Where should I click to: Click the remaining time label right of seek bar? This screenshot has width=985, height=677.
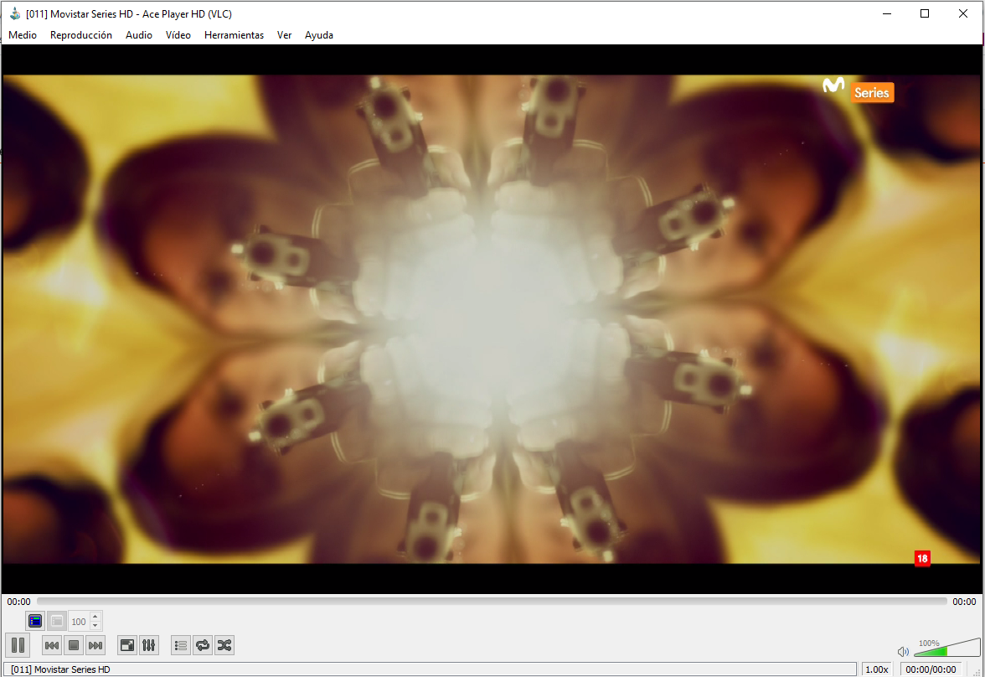click(964, 602)
